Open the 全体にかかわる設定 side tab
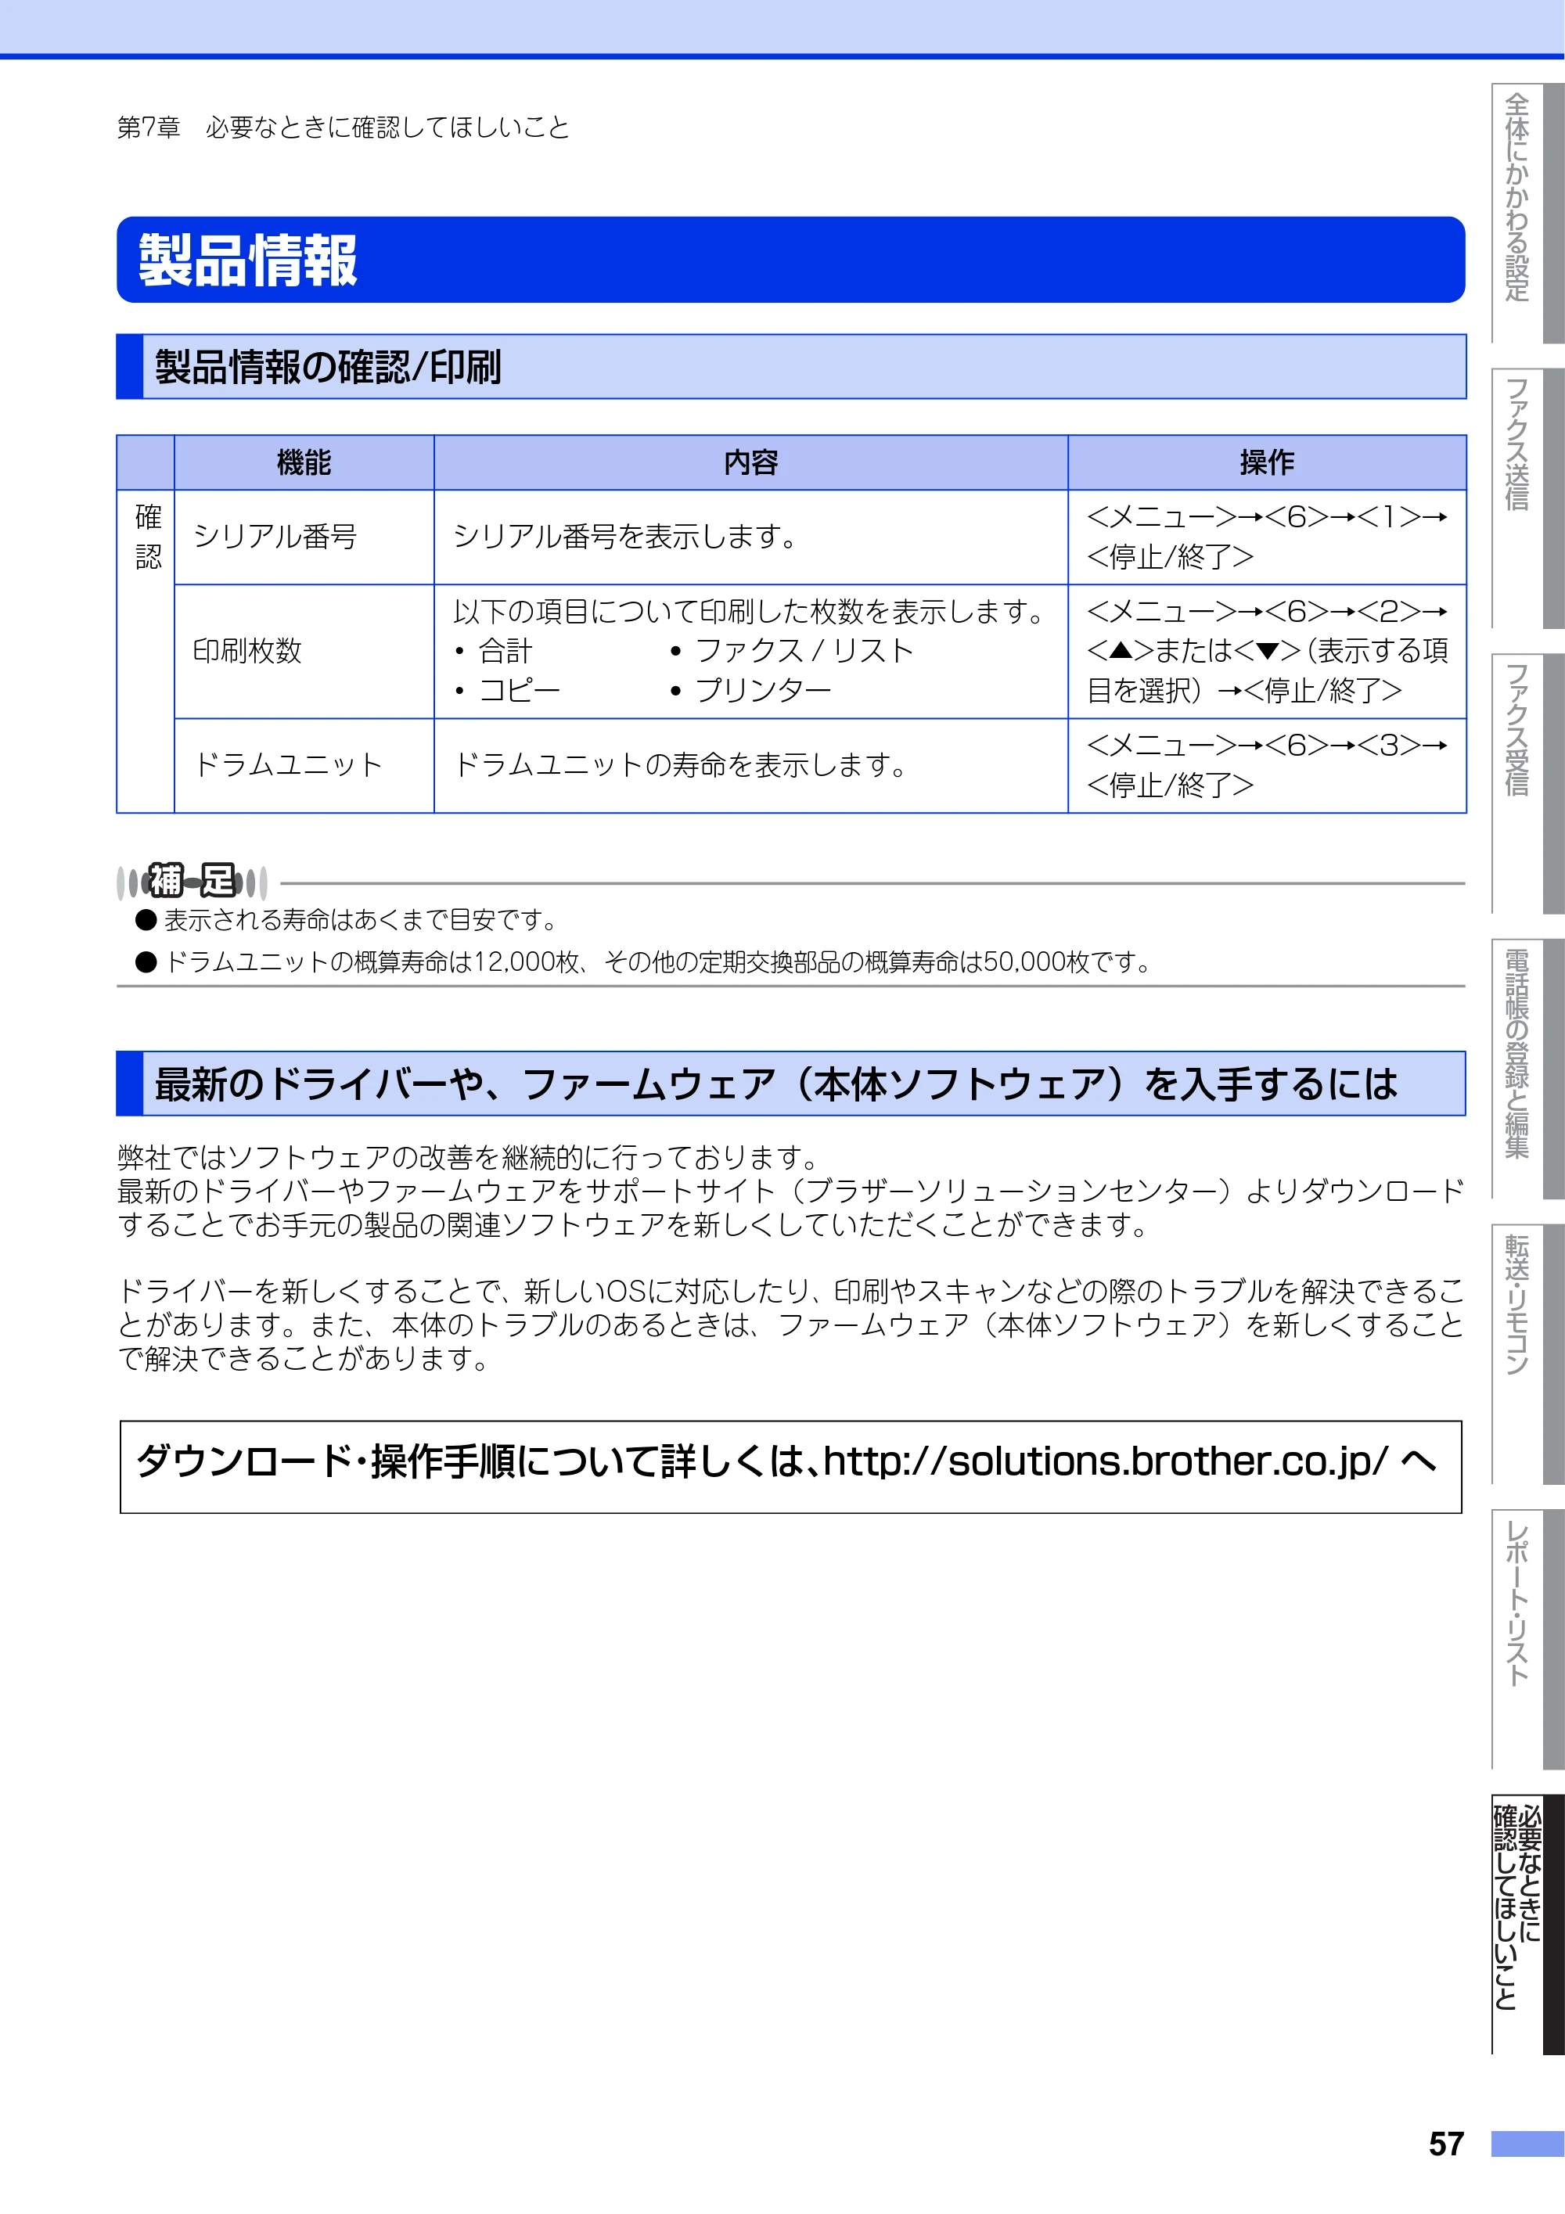 coord(1527,213)
